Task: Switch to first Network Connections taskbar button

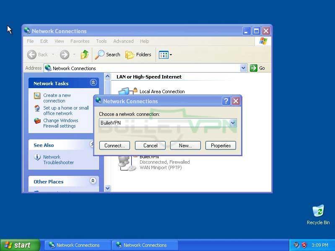Action: [x=78, y=245]
